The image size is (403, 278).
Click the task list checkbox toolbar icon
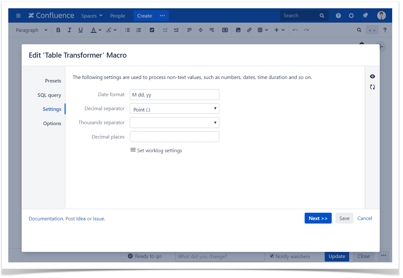pyautogui.click(x=152, y=30)
